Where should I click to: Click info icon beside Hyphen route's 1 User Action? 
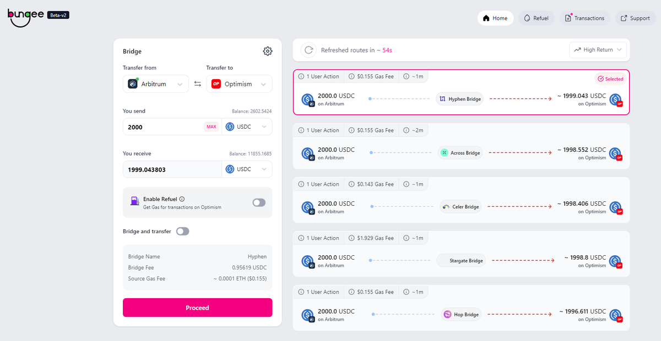point(301,76)
